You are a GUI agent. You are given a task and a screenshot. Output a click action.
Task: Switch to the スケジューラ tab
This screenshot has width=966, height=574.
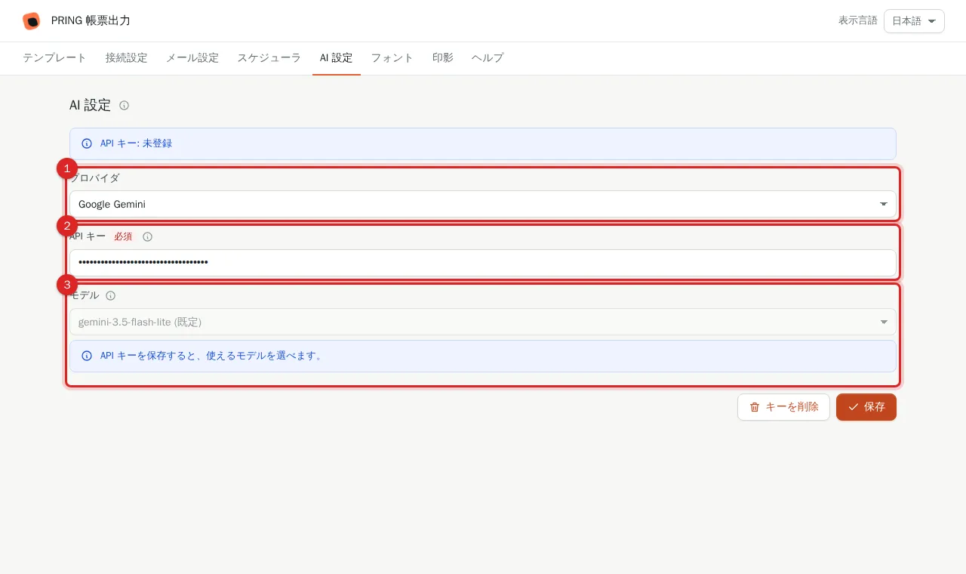click(269, 58)
